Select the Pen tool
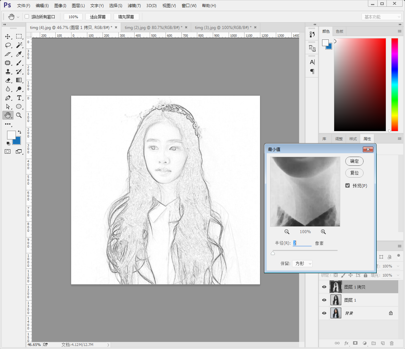This screenshot has height=349, width=405. click(x=8, y=98)
